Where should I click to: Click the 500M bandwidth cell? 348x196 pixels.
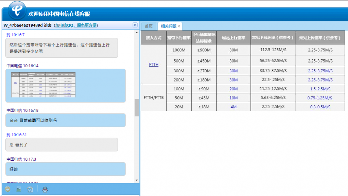click(179, 61)
